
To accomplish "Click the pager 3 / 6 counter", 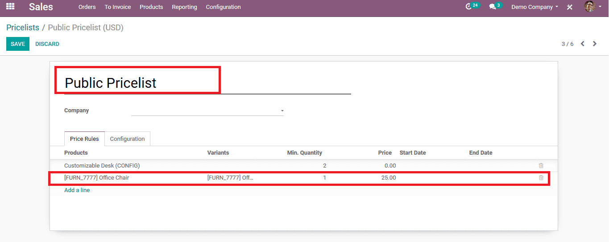I will click(568, 44).
